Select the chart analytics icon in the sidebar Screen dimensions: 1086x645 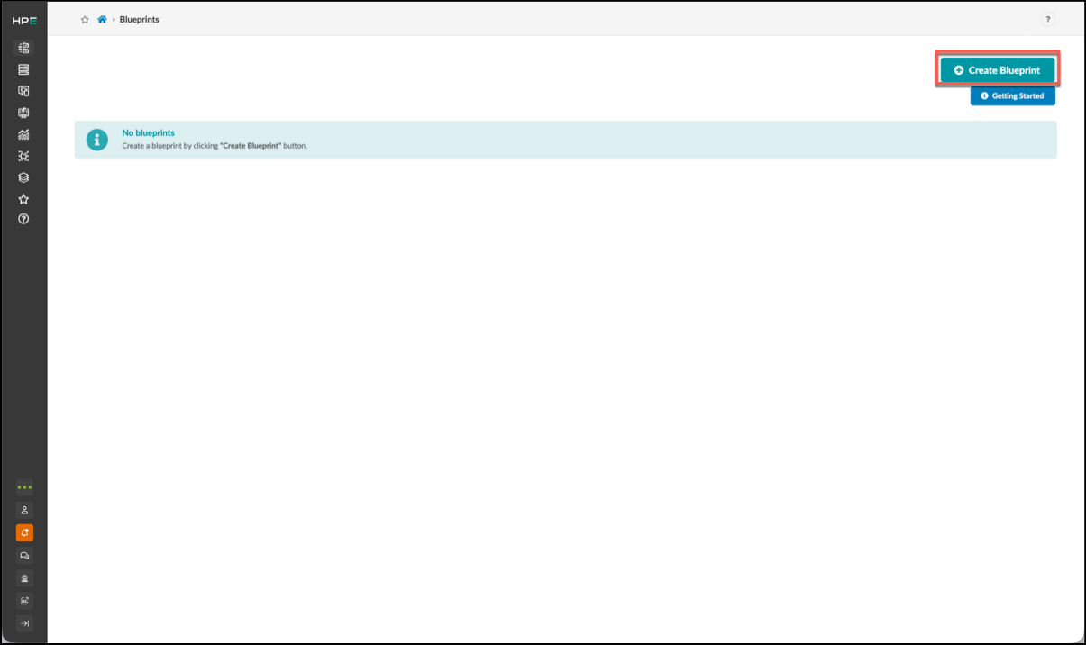pyautogui.click(x=24, y=134)
